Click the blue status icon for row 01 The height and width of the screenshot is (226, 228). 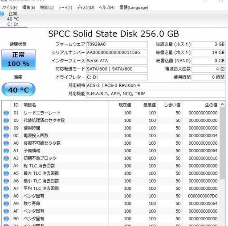click(x=6, y=113)
